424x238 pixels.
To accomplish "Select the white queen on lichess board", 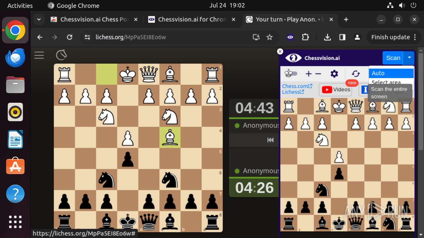I will (x=149, y=74).
